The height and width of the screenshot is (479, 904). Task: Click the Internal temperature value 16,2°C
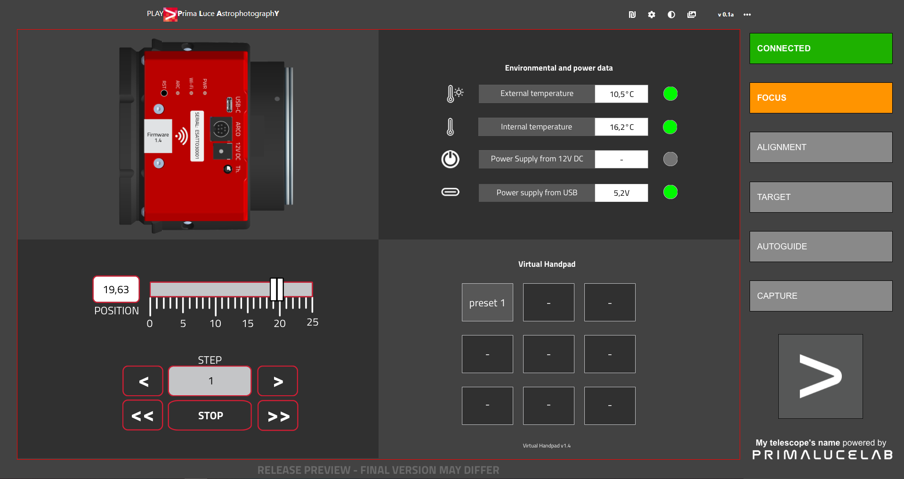point(621,127)
